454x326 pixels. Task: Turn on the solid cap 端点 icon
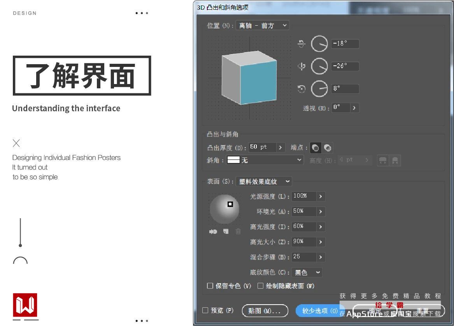pyautogui.click(x=316, y=148)
